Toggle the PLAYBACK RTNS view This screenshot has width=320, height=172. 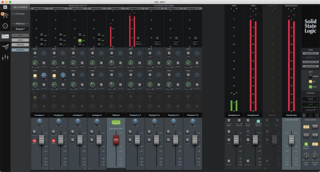click(311, 62)
